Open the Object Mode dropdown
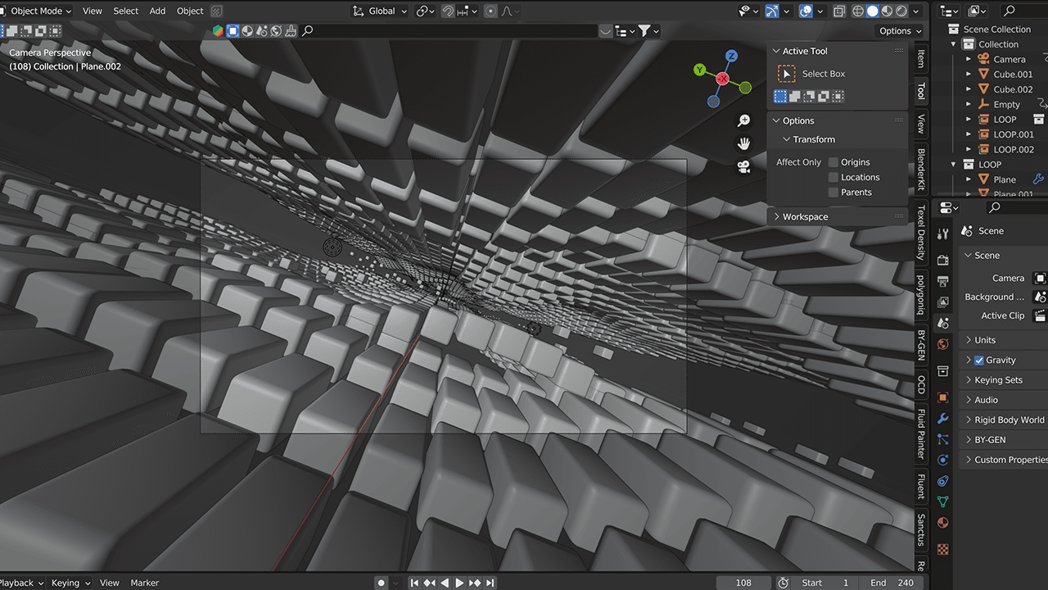Viewport: 1048px width, 590px height. coord(37,11)
